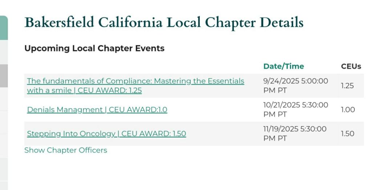Image resolution: width=372 pixels, height=190 pixels.
Task: Select the sidebar item directly below the green tab
Action: coord(4,52)
